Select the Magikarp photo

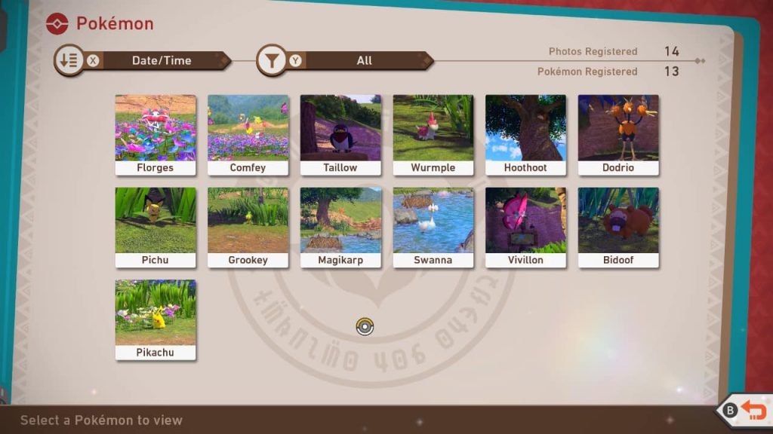pyautogui.click(x=340, y=227)
